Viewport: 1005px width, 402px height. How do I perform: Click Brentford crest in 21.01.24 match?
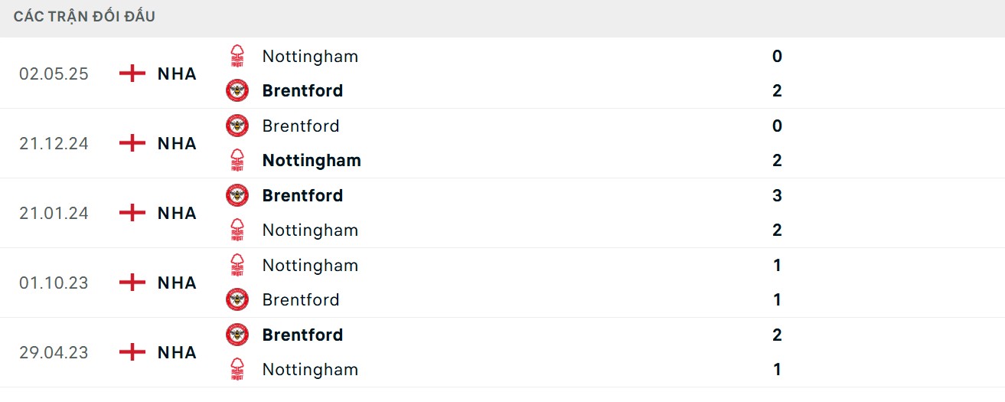pos(237,195)
